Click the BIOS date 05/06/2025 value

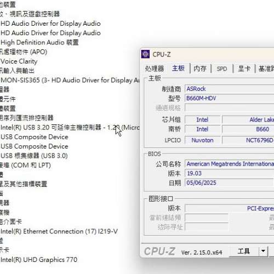click(230, 182)
